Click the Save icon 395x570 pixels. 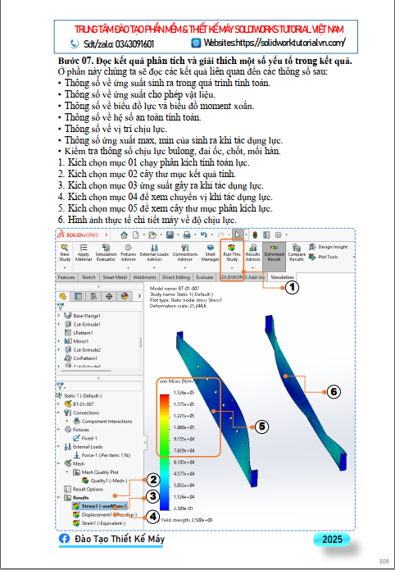coord(170,235)
